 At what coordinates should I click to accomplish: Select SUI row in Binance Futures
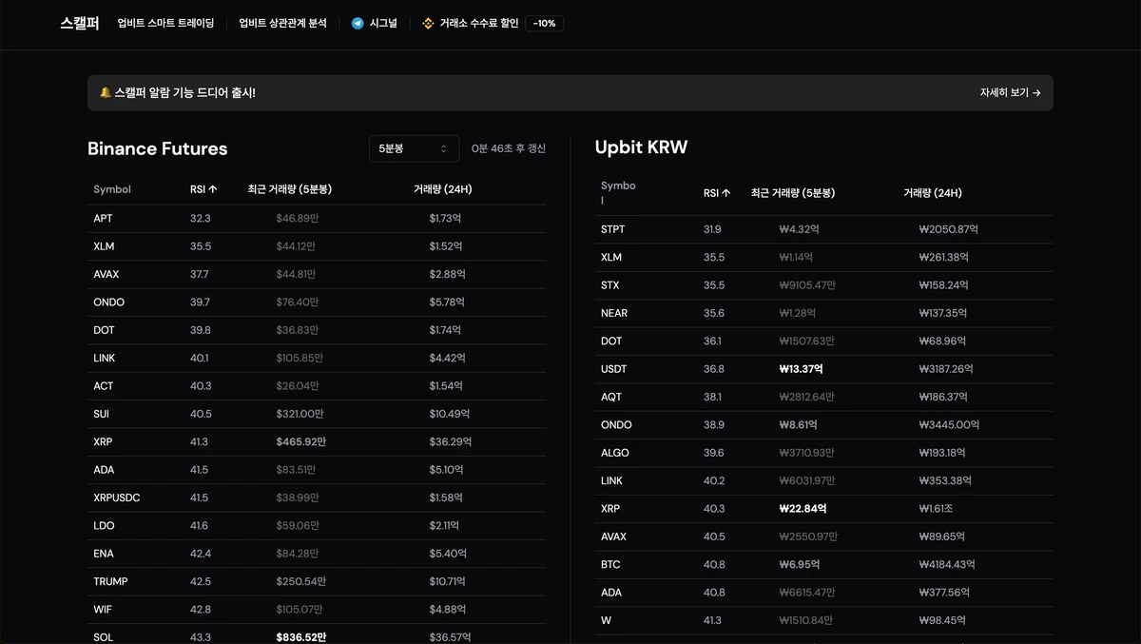(317, 414)
